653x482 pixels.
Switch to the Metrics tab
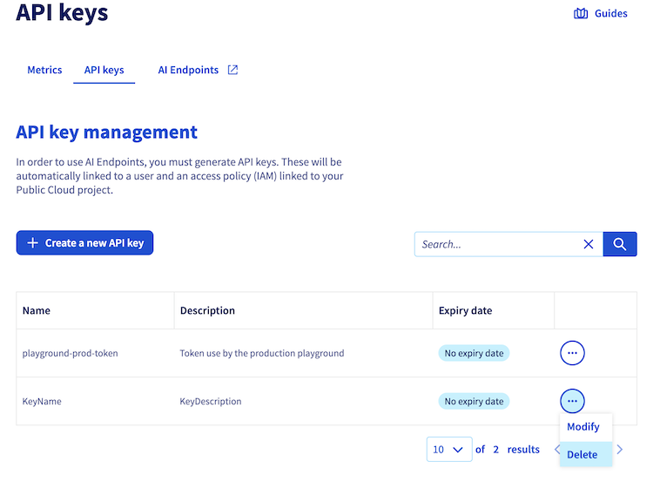pos(44,70)
